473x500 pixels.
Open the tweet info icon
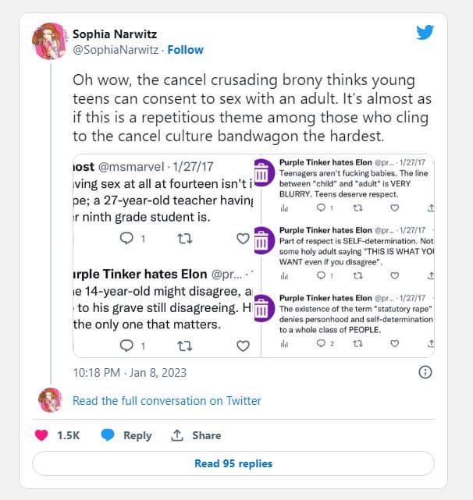pos(425,372)
